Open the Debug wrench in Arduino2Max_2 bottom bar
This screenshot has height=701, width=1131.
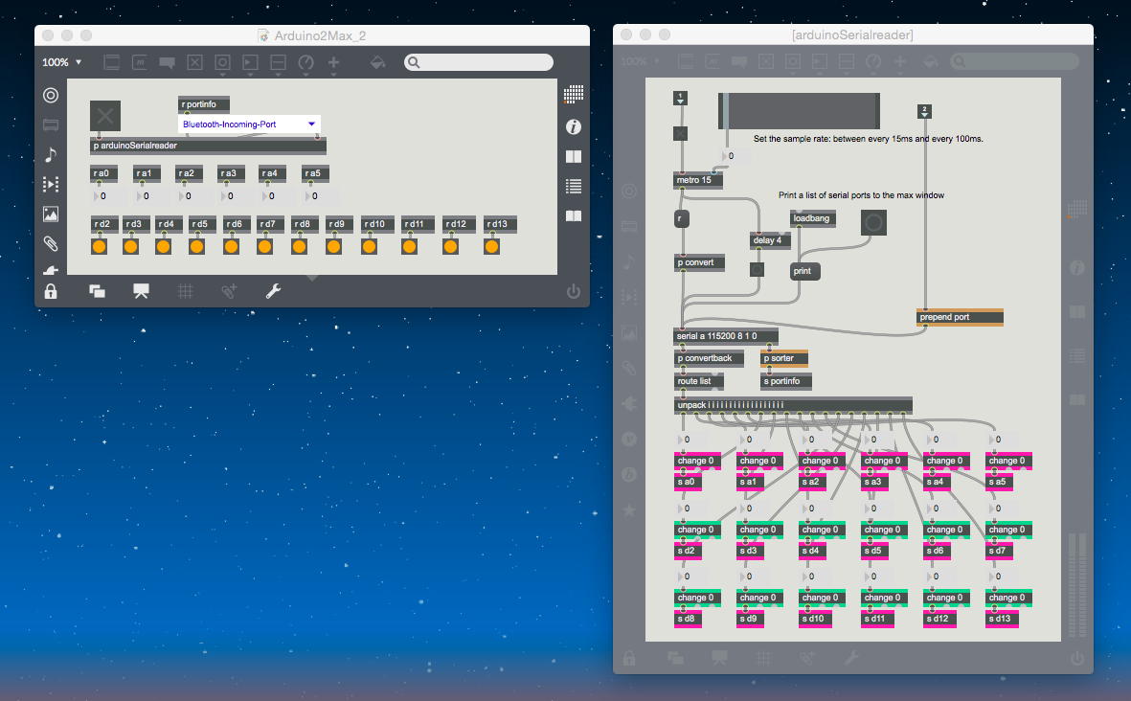click(273, 291)
